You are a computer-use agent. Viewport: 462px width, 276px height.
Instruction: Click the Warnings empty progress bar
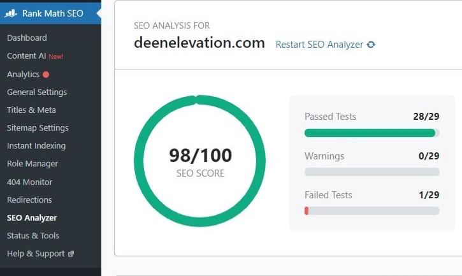[x=372, y=172]
